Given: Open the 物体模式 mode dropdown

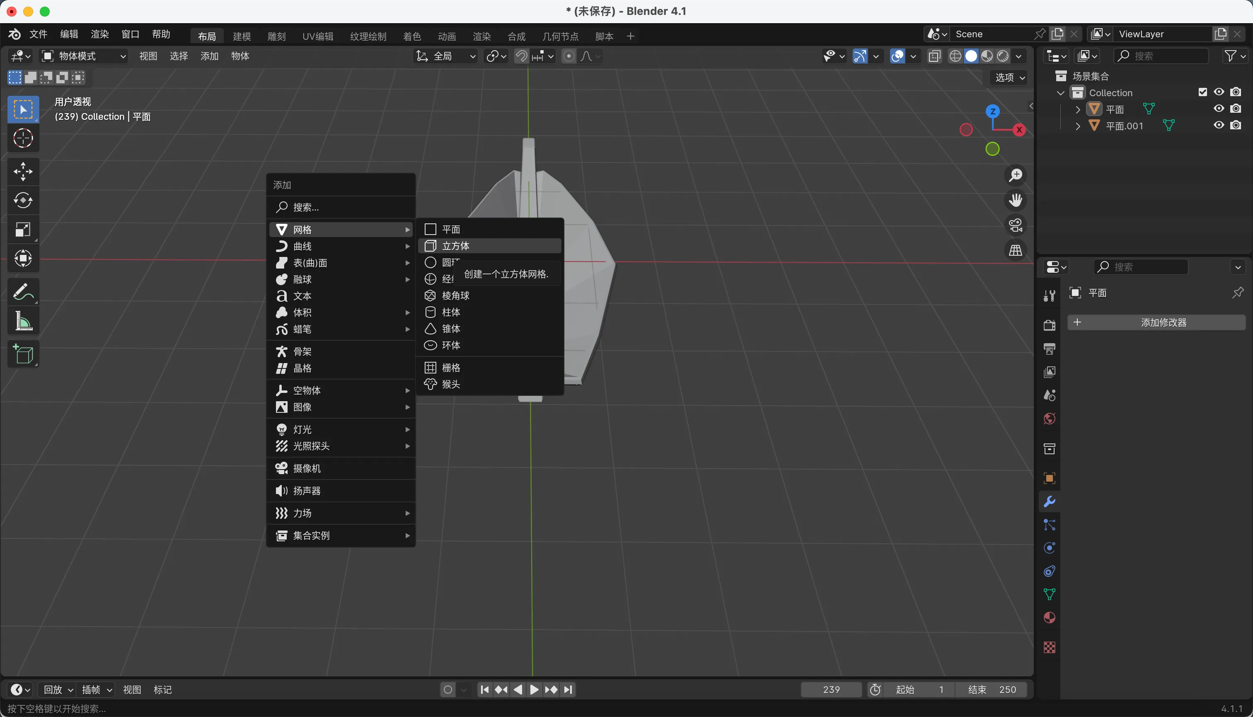Looking at the screenshot, I should [84, 56].
